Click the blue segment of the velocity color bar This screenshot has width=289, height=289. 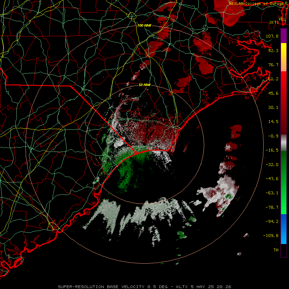[284, 229]
